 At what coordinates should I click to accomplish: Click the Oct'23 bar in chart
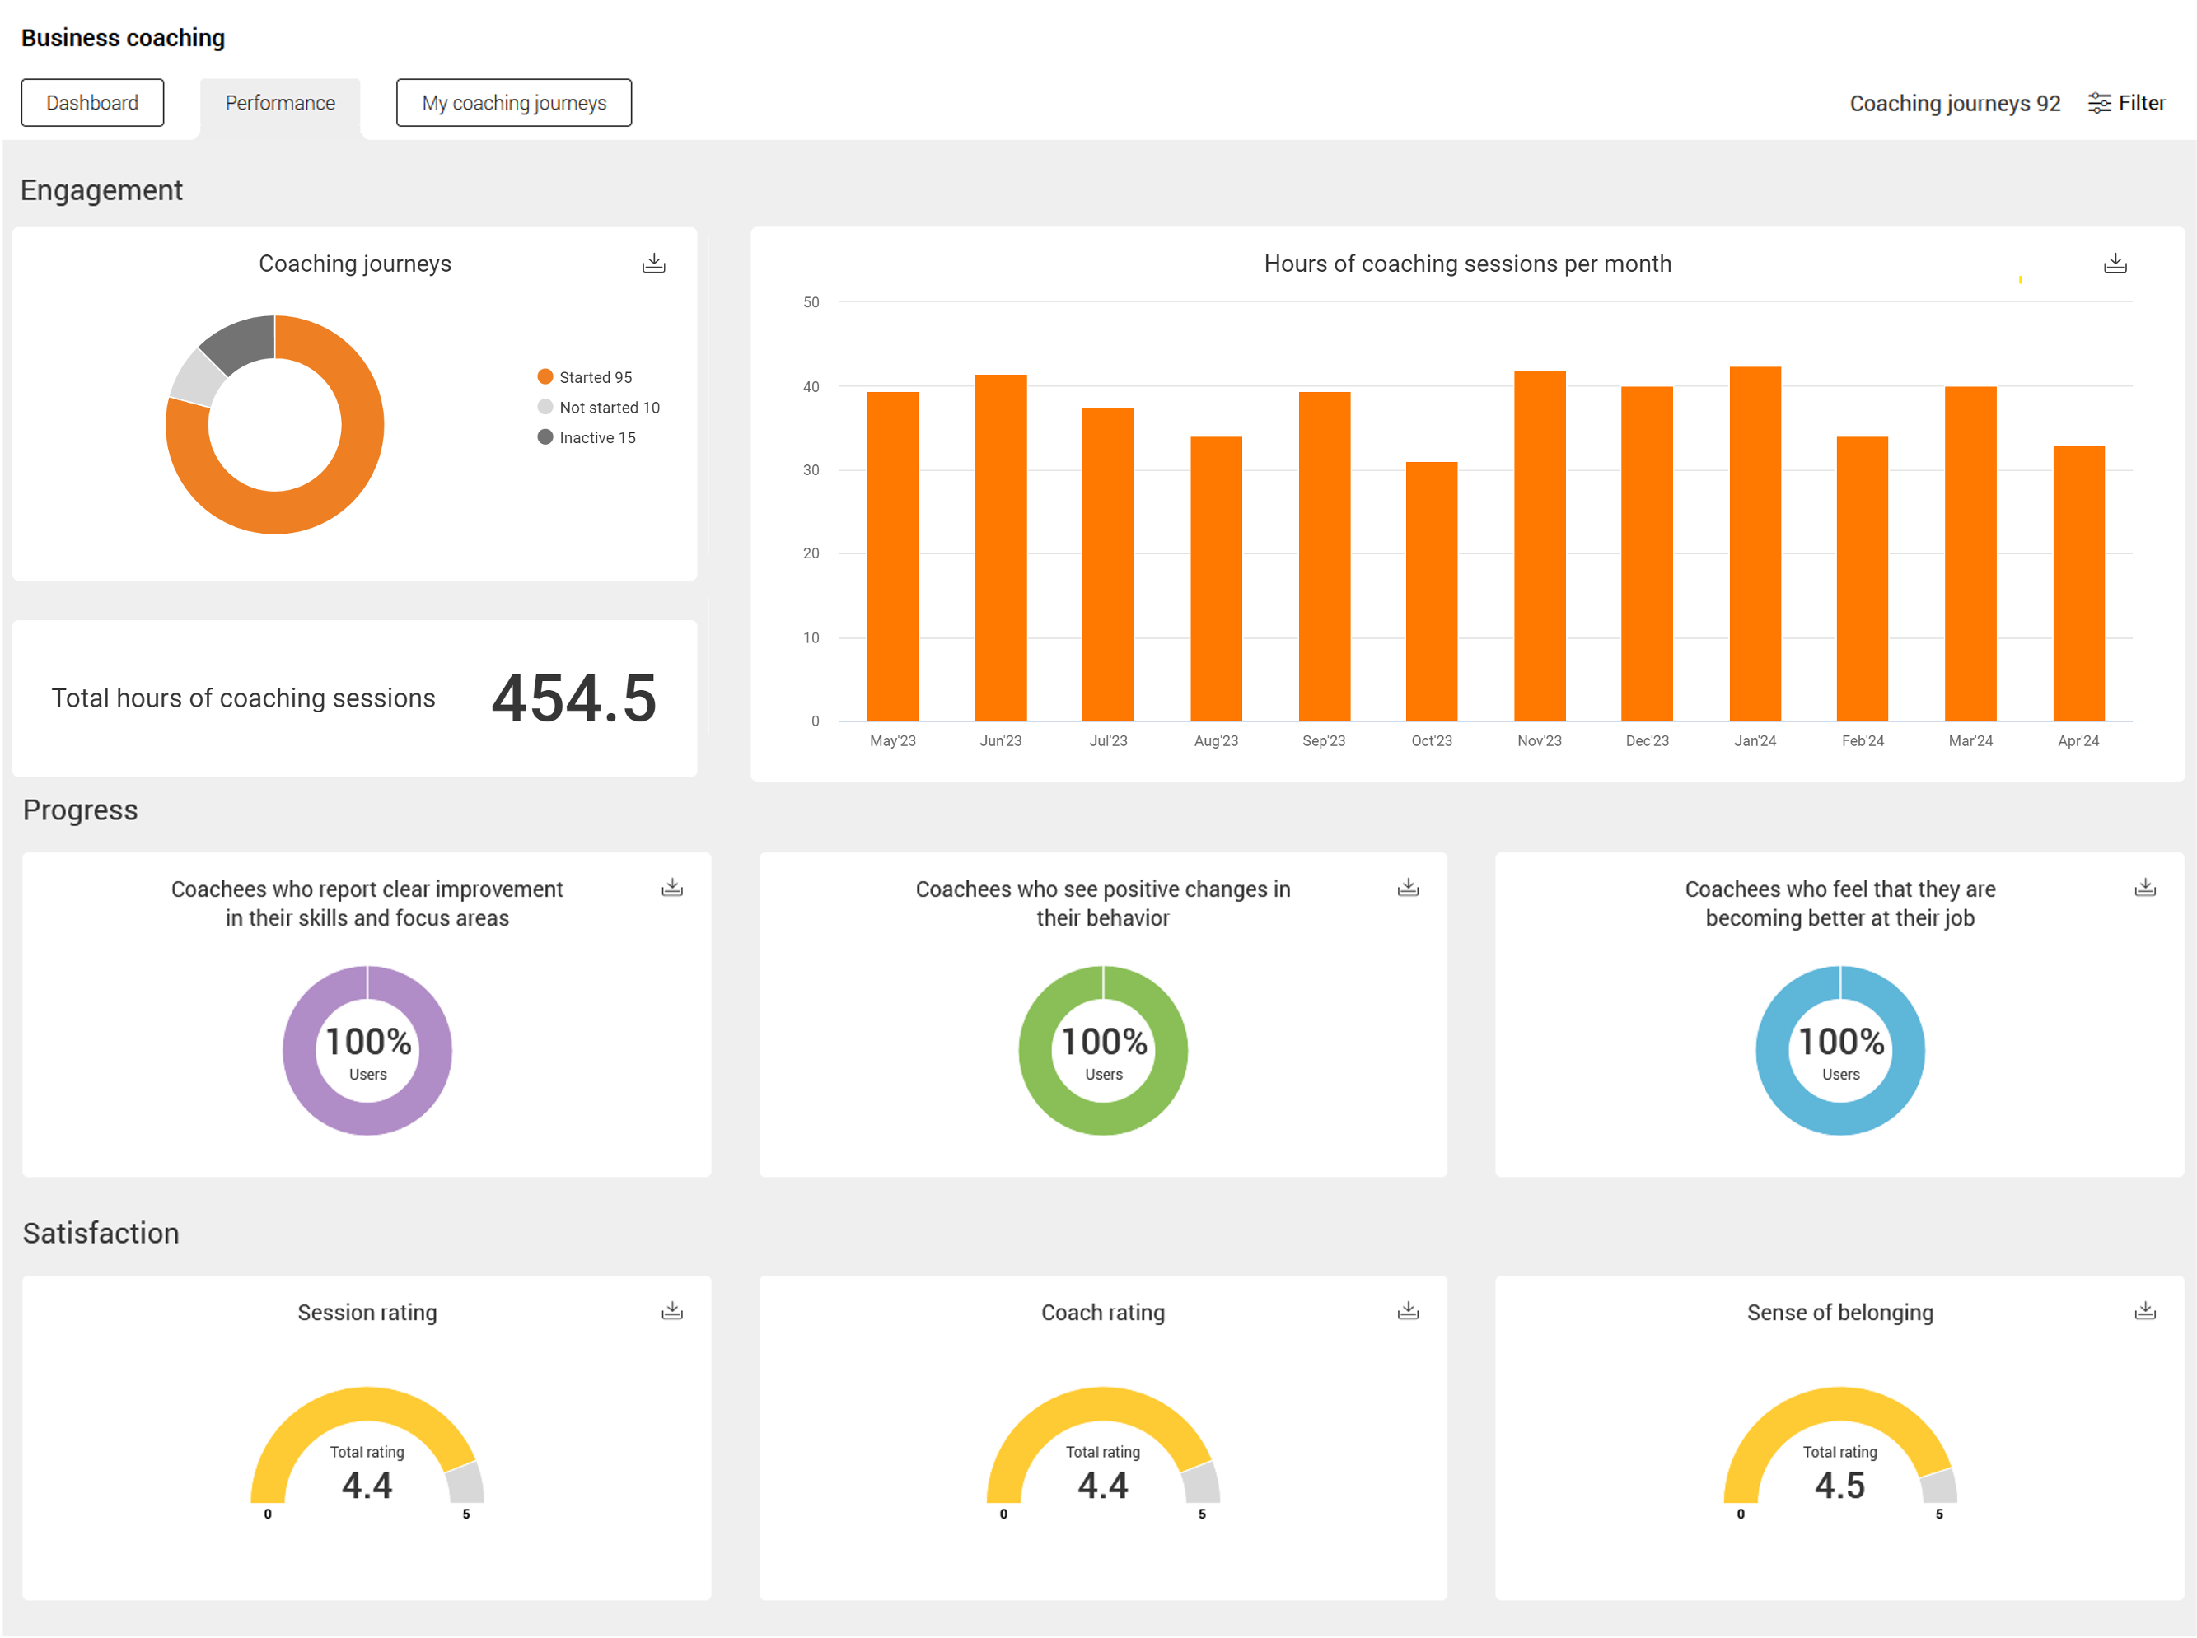[1431, 592]
